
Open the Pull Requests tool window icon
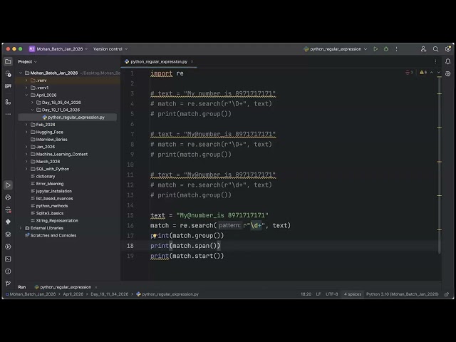click(8, 86)
